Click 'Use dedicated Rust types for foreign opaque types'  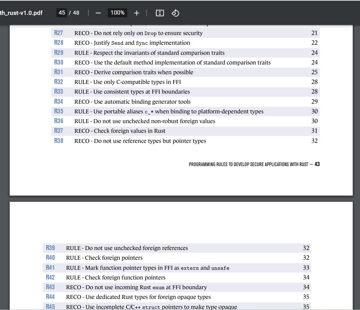[x=139, y=297]
